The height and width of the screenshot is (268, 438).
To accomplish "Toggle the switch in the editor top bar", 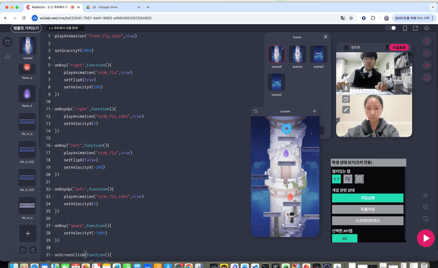I will click(391, 28).
